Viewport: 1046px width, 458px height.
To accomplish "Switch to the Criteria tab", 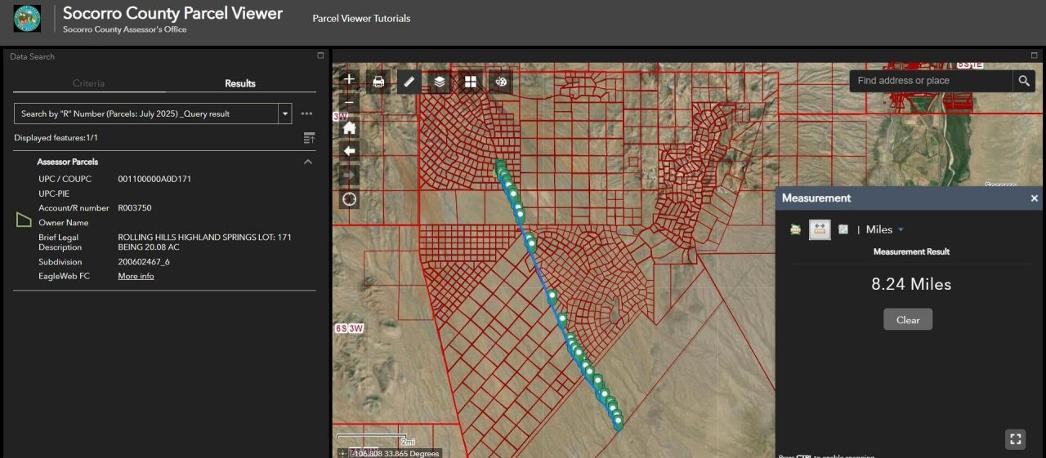I will coord(88,83).
